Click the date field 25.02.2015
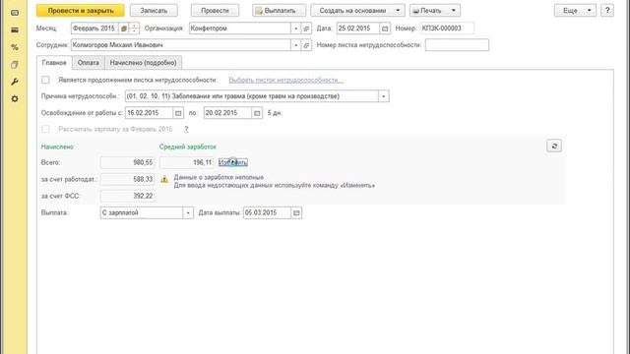The height and width of the screenshot is (354, 630). pos(358,29)
